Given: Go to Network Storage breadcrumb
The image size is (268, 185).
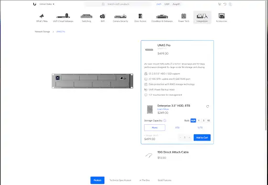Looking at the screenshot, I should pos(43,32).
